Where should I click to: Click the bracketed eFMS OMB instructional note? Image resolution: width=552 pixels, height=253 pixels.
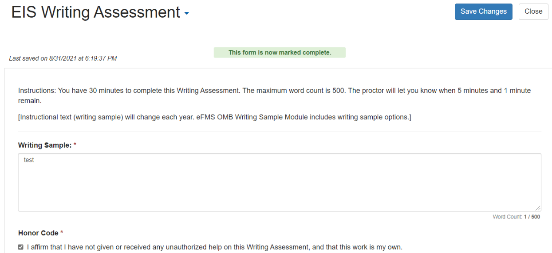(215, 117)
